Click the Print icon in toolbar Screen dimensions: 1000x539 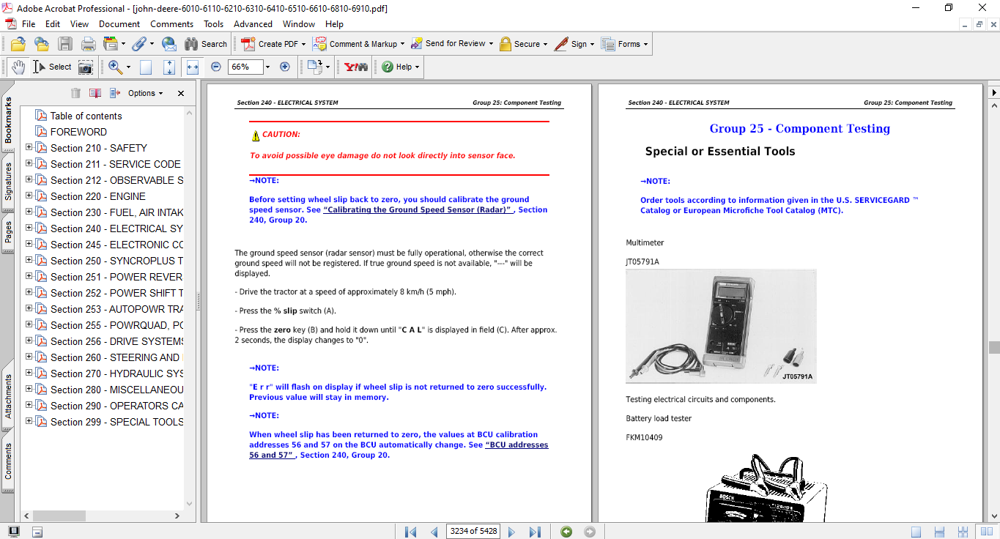point(88,44)
